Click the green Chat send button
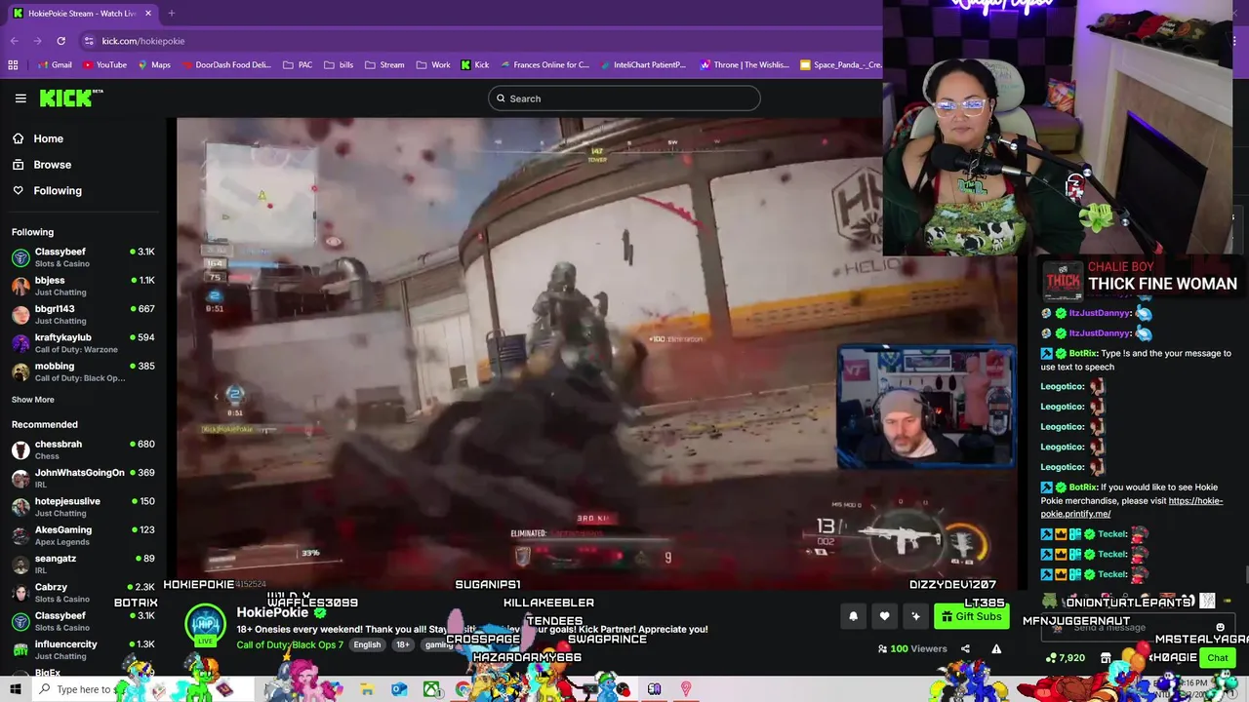Image resolution: width=1249 pixels, height=702 pixels. coord(1217,658)
